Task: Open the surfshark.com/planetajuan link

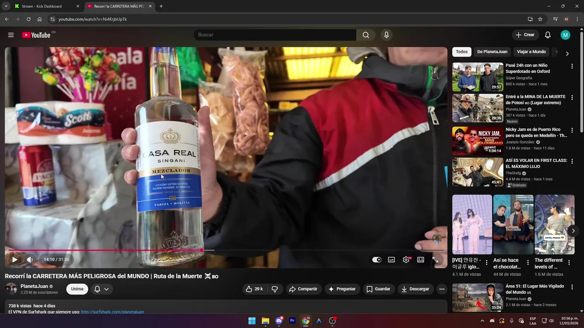Action: click(x=112, y=312)
